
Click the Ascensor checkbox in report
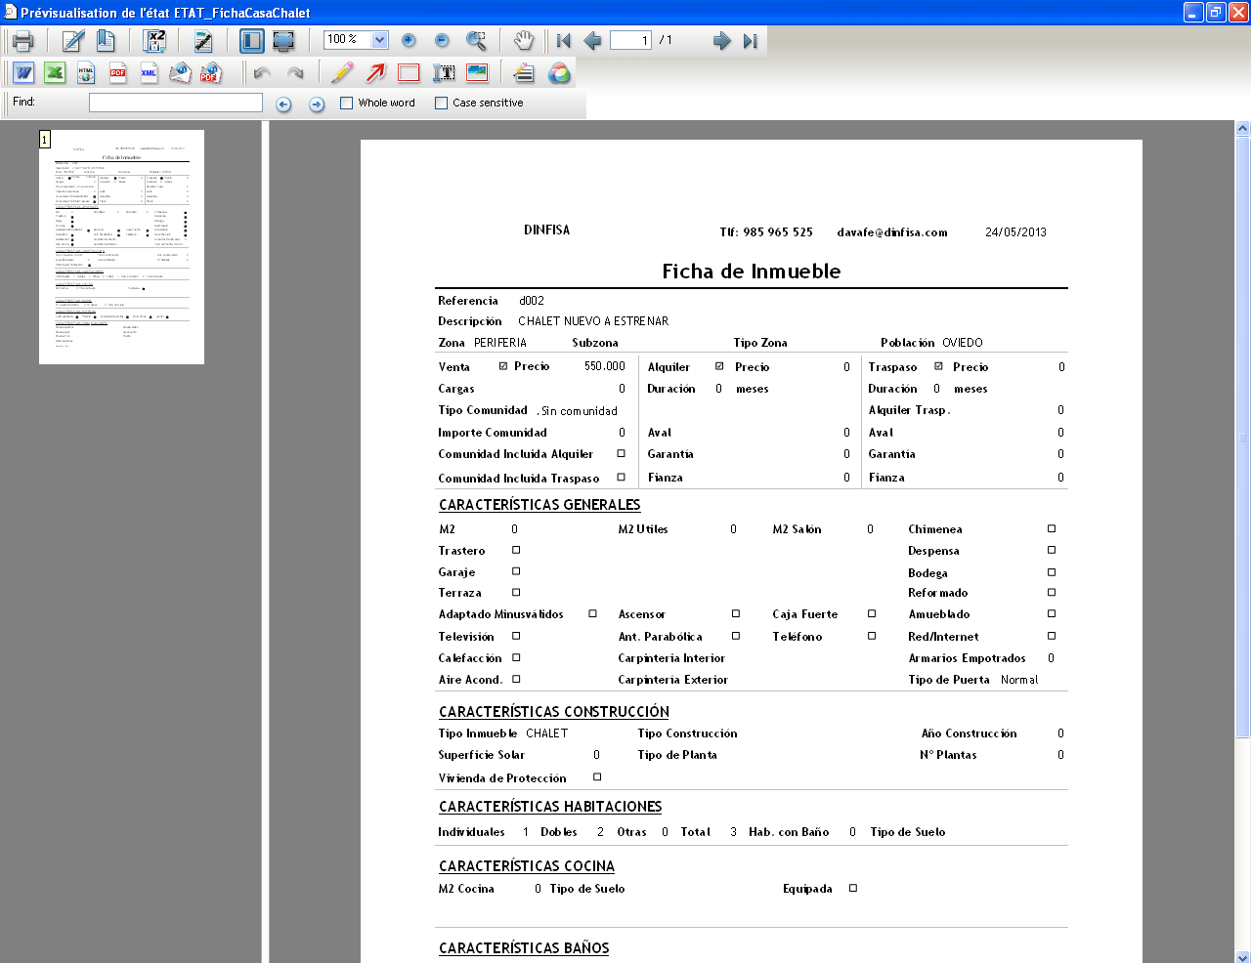click(x=736, y=613)
